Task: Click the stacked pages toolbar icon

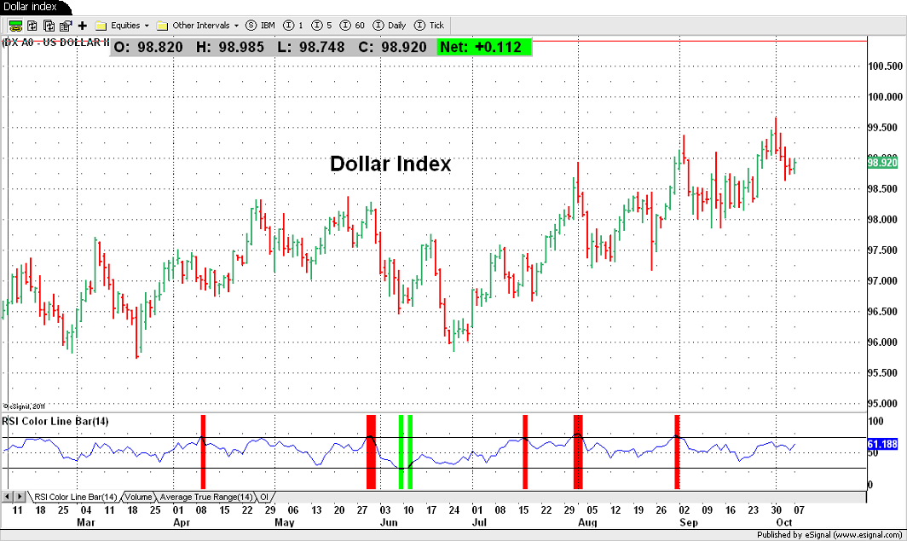Action: tap(49, 26)
